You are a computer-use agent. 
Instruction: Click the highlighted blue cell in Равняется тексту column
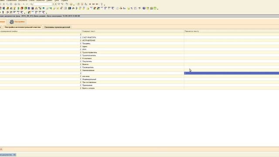pyautogui.click(x=231, y=73)
